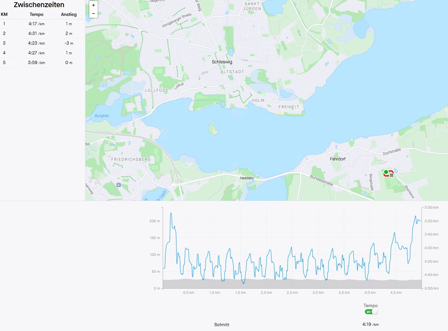Click the train station icon near Friedrichsberg
The height and width of the screenshot is (331, 448).
click(x=118, y=184)
